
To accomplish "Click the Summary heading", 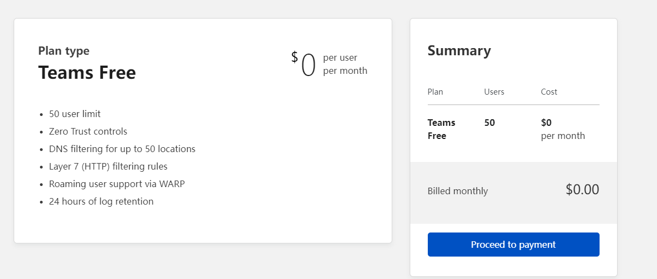I will coord(459,51).
